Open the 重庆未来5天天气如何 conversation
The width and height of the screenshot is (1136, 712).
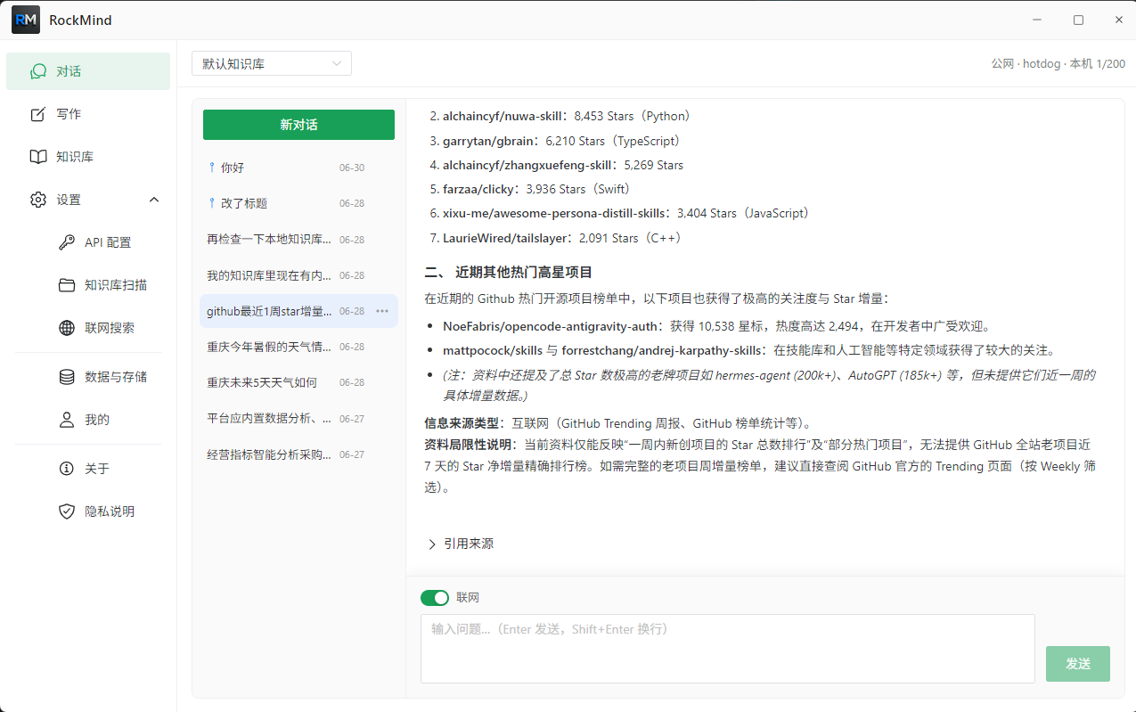pos(298,382)
